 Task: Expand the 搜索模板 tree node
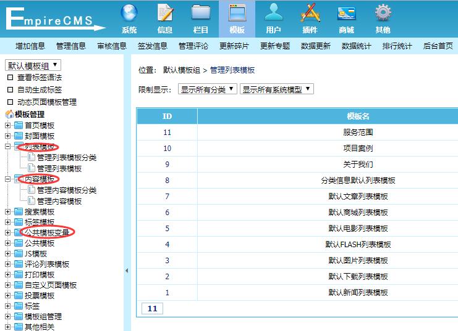click(7, 212)
